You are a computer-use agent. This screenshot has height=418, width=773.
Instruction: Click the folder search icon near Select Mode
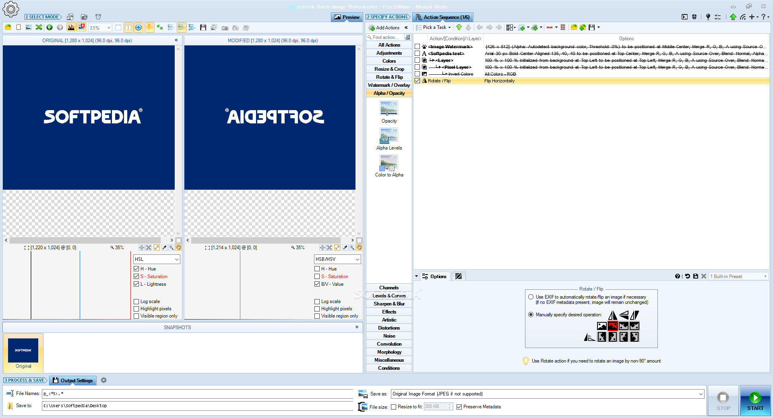[x=84, y=17]
